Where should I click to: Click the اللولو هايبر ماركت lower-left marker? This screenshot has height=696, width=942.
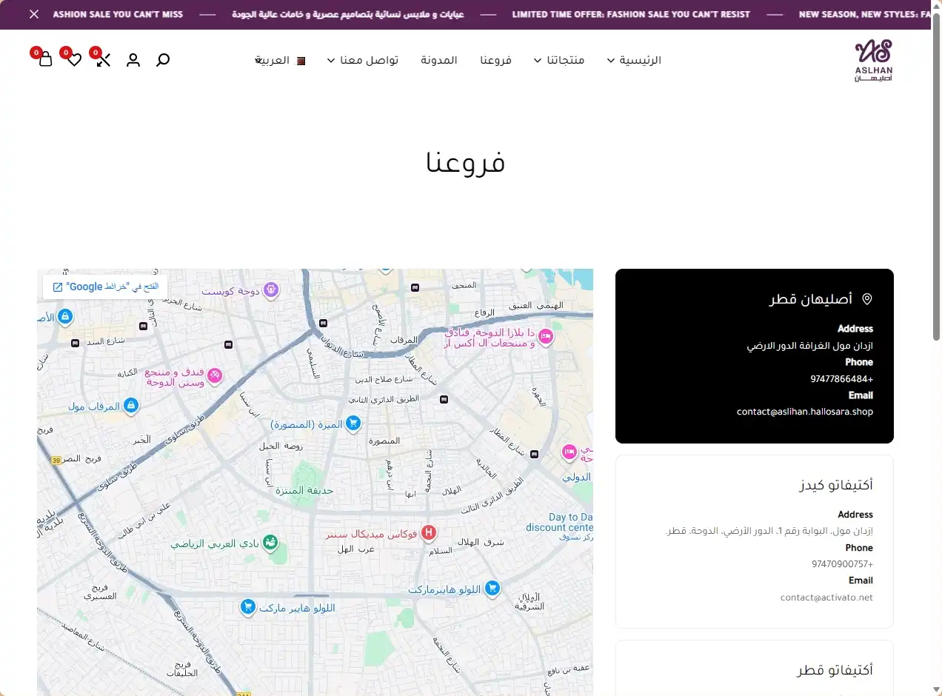[248, 608]
